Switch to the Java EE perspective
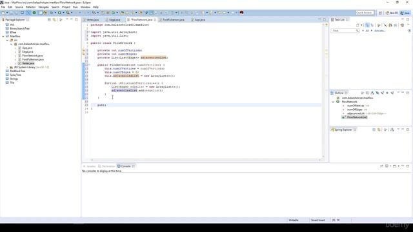Viewport: 413px width, 232px height. 392,13
